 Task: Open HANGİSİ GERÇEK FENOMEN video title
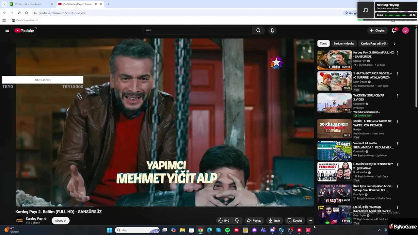[x=373, y=166]
